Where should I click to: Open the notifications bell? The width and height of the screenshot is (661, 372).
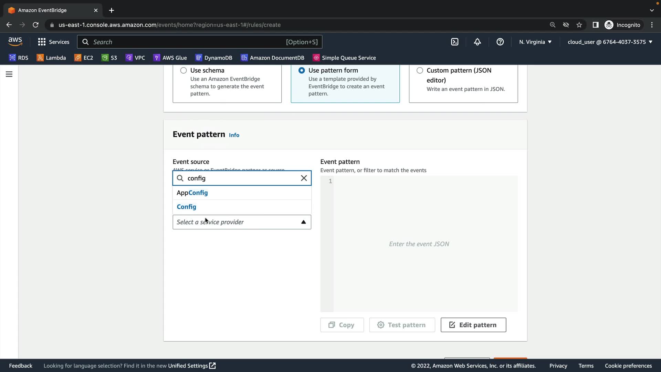coord(477,42)
